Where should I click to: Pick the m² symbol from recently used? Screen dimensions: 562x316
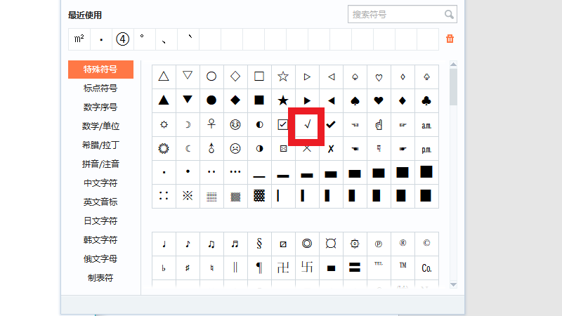tap(79, 39)
